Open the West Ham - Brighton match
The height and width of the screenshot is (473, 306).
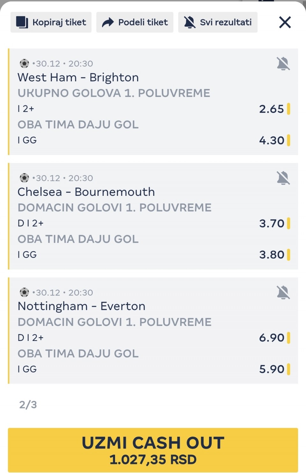click(78, 78)
